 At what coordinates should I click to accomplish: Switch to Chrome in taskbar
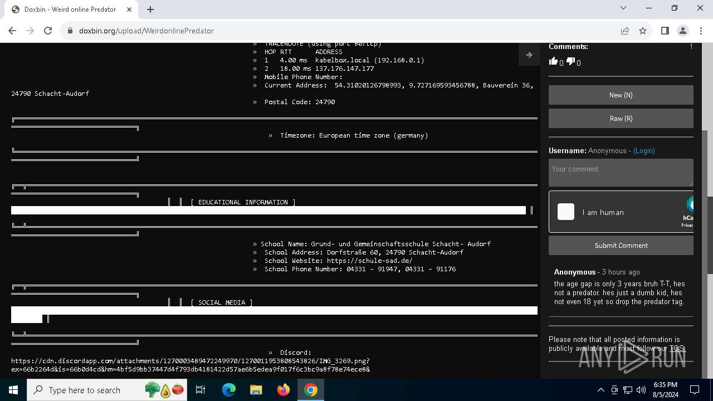click(310, 390)
